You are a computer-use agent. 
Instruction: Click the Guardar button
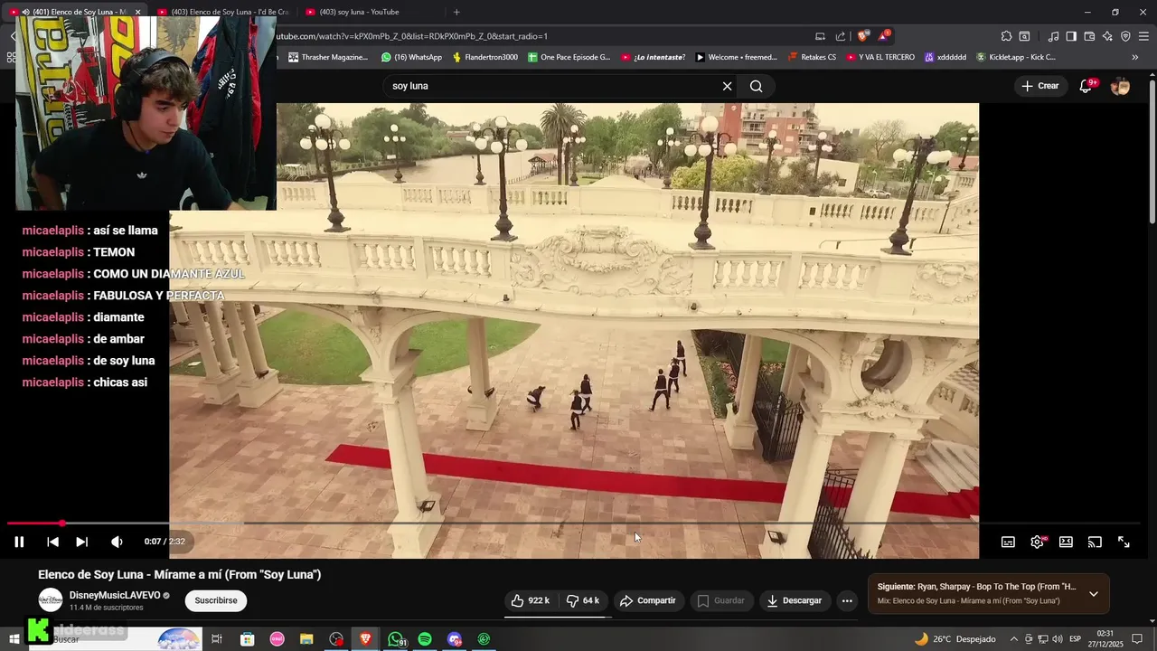(x=721, y=600)
